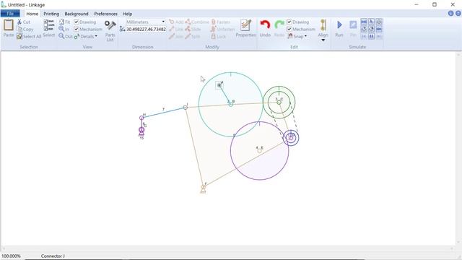
Task: Click the Lock tool
Action: click(218, 36)
